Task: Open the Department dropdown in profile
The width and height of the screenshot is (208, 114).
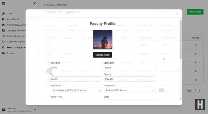Action: [75, 90]
